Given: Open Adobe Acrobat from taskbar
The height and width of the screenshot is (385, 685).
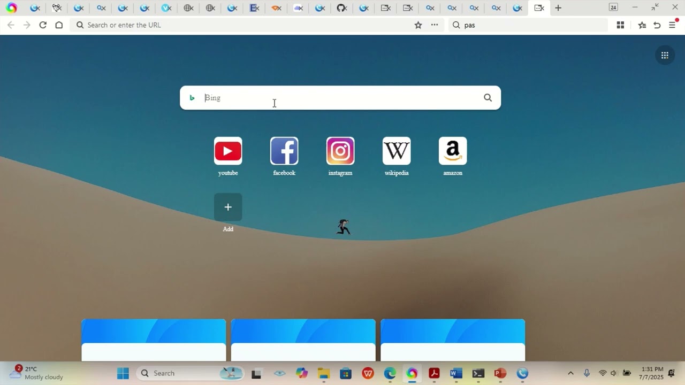Looking at the screenshot, I should [x=434, y=373].
